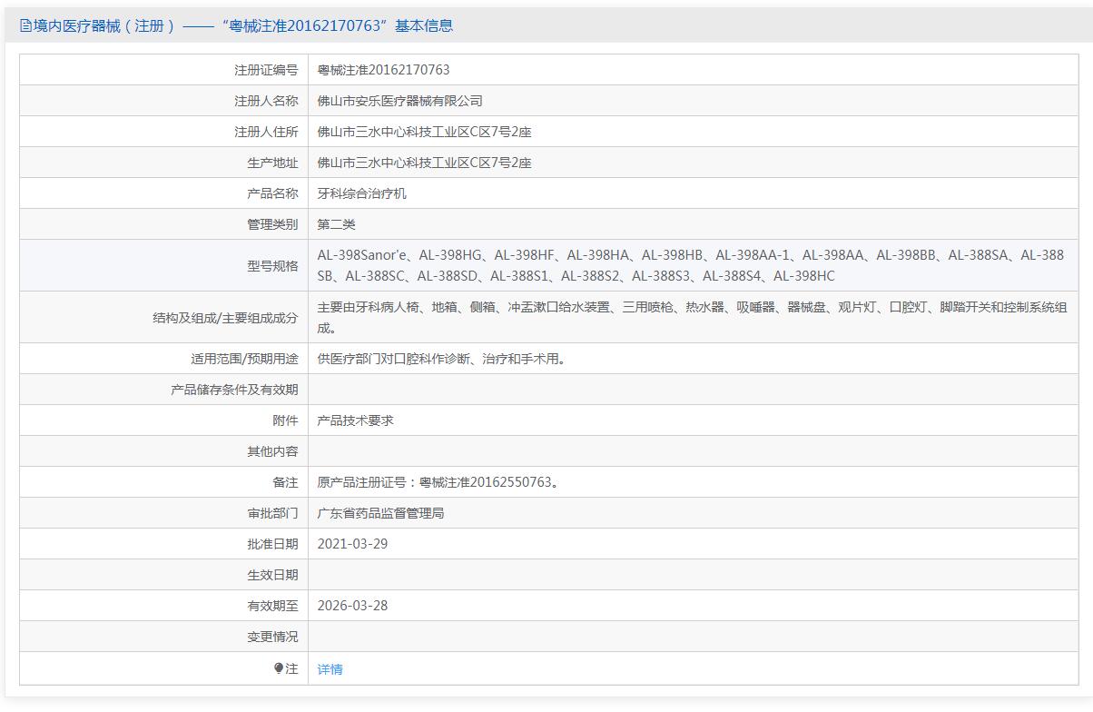Image resolution: width=1093 pixels, height=712 pixels.
Task: Click the 生效日期 label
Action: point(272,575)
